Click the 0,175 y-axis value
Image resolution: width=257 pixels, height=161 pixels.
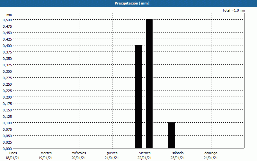7,103
